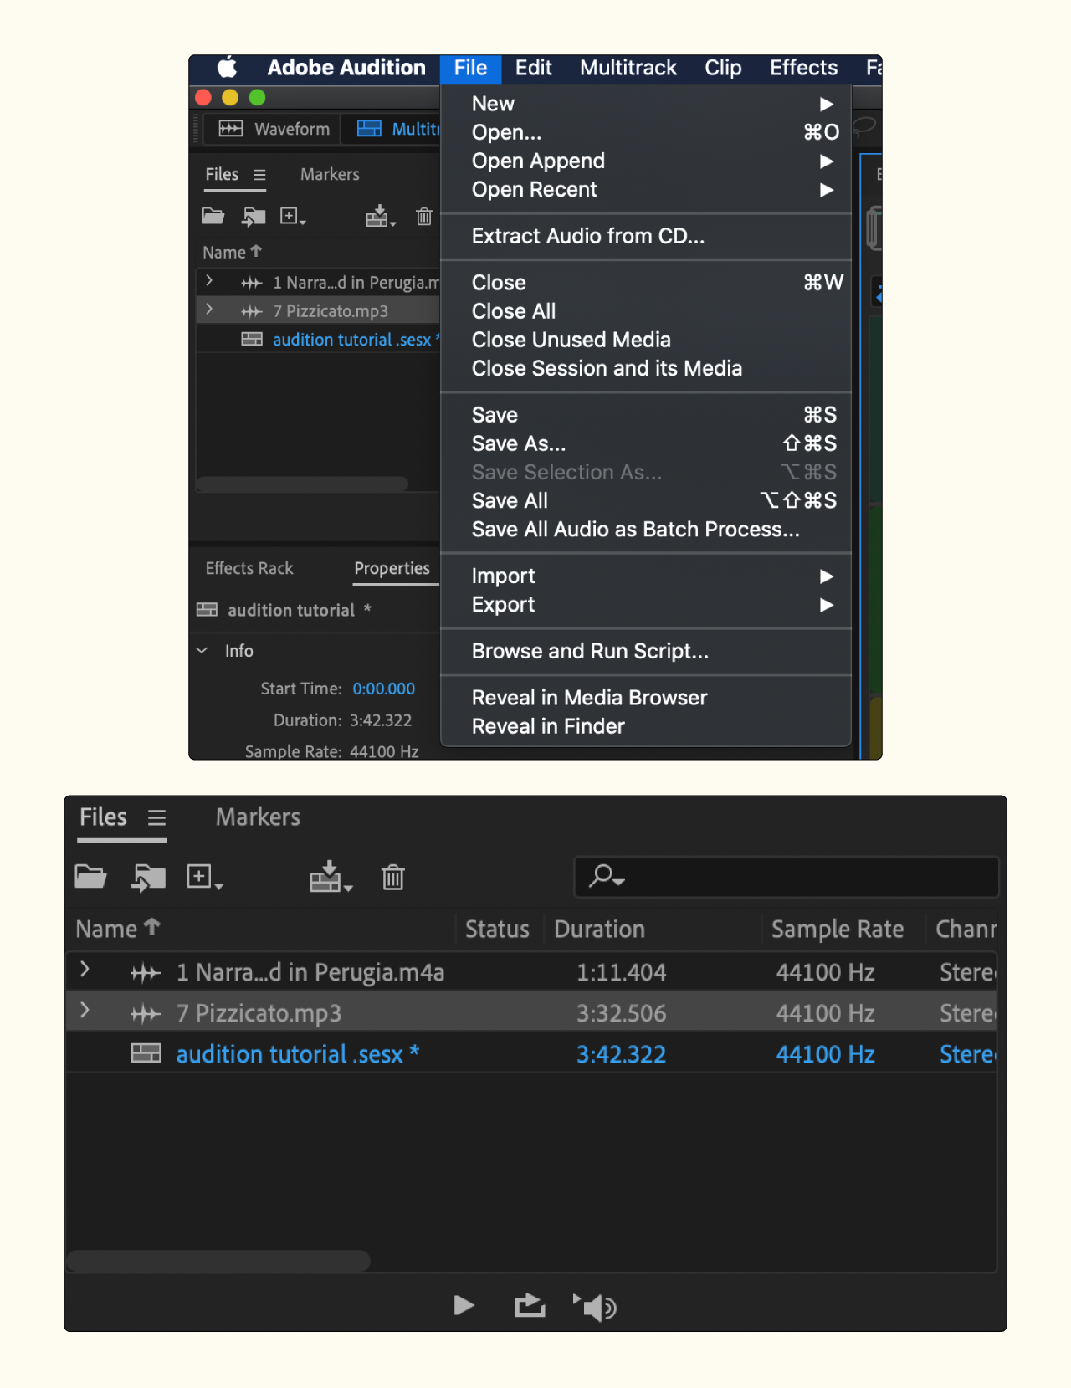Sort by the Sample Rate column header

coord(838,929)
